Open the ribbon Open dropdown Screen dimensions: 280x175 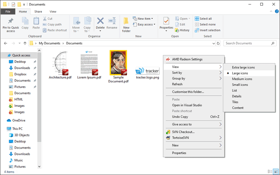[x=183, y=19]
